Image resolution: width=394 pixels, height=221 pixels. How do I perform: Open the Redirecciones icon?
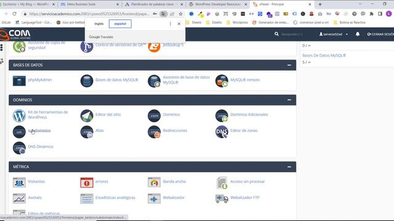tap(154, 131)
